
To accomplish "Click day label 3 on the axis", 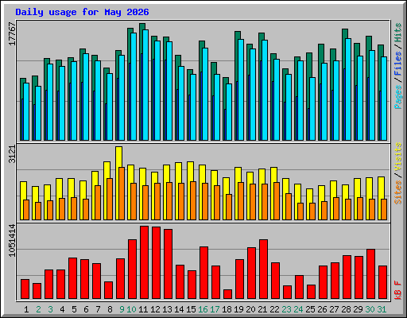I will tap(50, 309).
